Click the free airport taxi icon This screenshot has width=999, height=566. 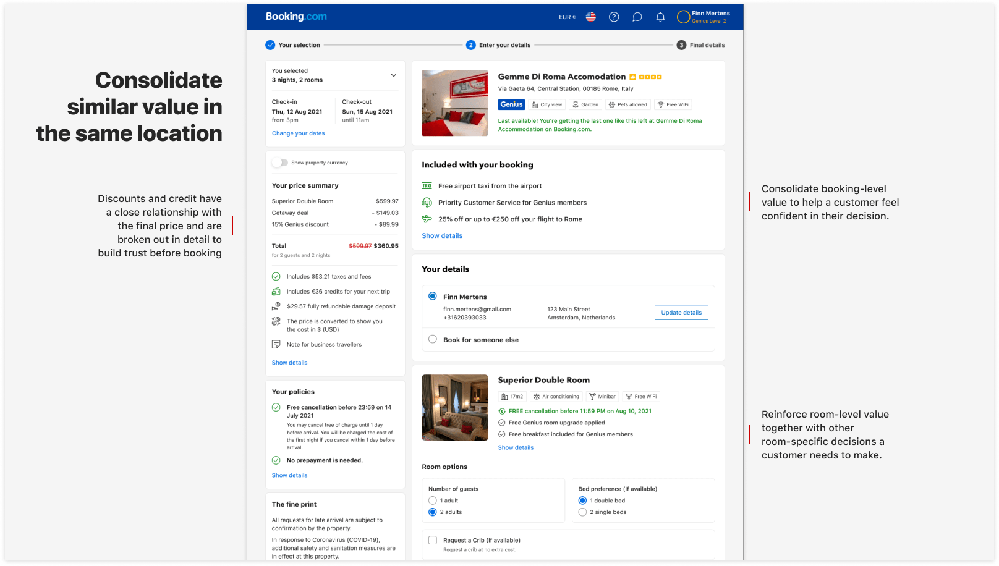[427, 186]
